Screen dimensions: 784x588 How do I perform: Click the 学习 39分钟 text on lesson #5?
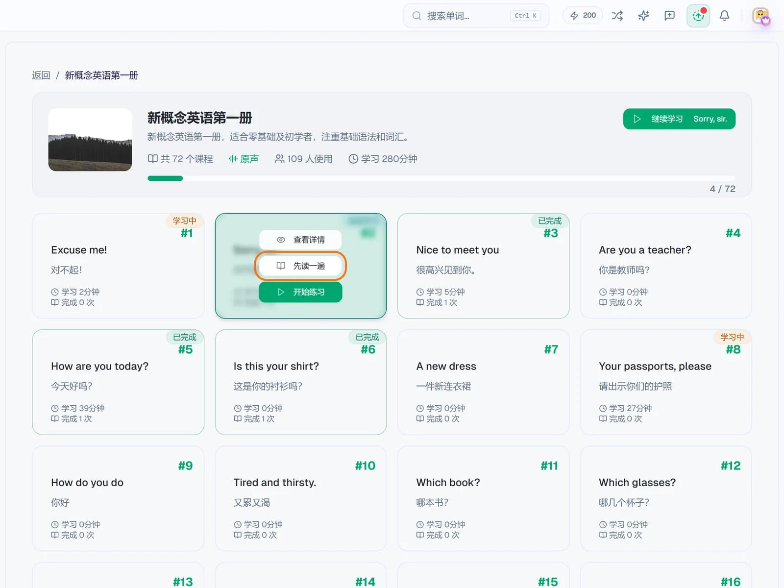tap(78, 408)
